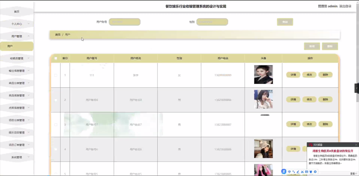Click 个人中心 sidebar label
The width and height of the screenshot is (359, 176).
17,24
